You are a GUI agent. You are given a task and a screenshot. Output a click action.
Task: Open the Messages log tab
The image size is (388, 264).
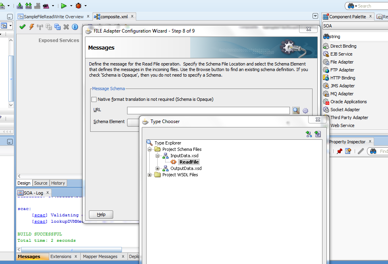coord(29,256)
